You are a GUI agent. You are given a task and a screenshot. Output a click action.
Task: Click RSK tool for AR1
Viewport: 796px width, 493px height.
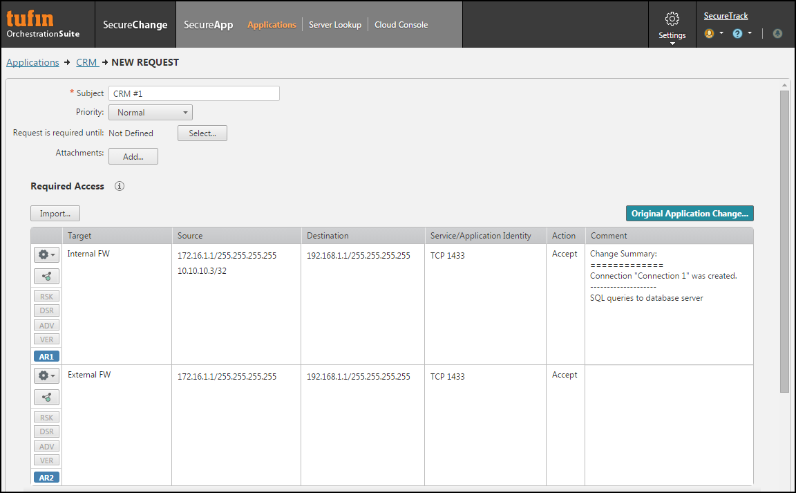click(46, 297)
